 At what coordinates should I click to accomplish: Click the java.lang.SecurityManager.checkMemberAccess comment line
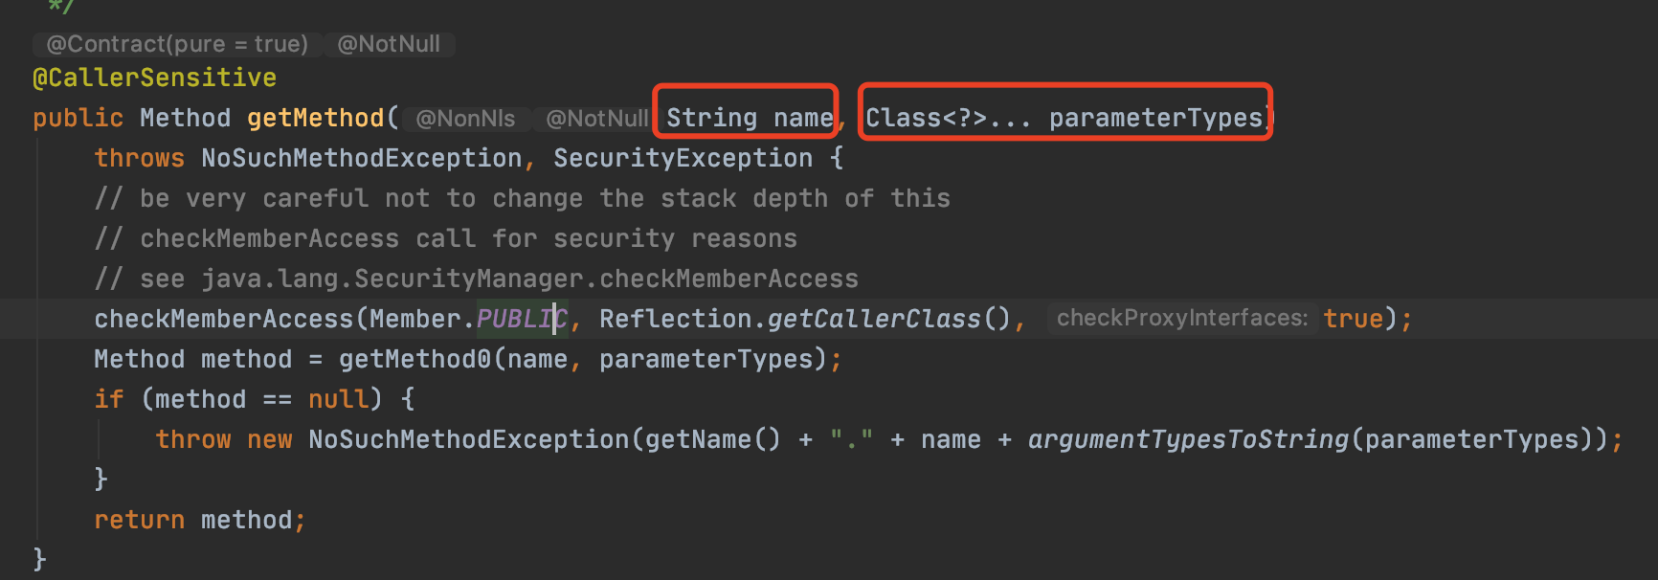coord(498,279)
